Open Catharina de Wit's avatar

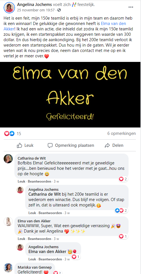[8, 159]
